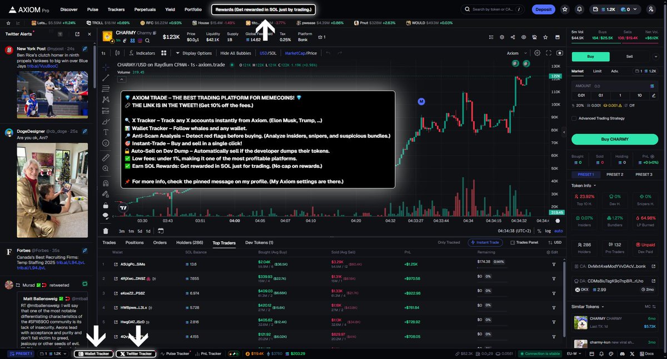
Task: Select the Limit order tab
Action: coord(597,71)
